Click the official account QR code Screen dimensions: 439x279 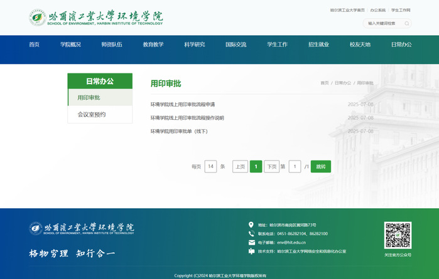coord(398,235)
